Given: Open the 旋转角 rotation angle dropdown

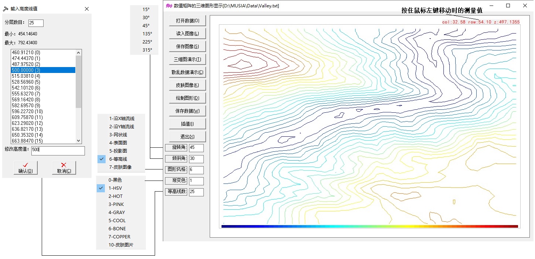Looking at the screenshot, I should (176, 147).
